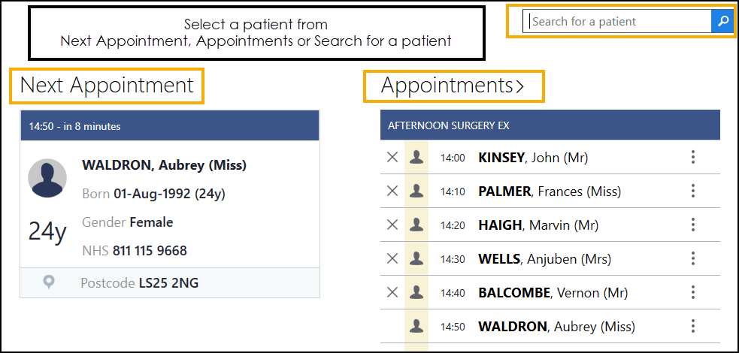
Task: Show more options for Marvin Haigh
Action: click(x=693, y=225)
